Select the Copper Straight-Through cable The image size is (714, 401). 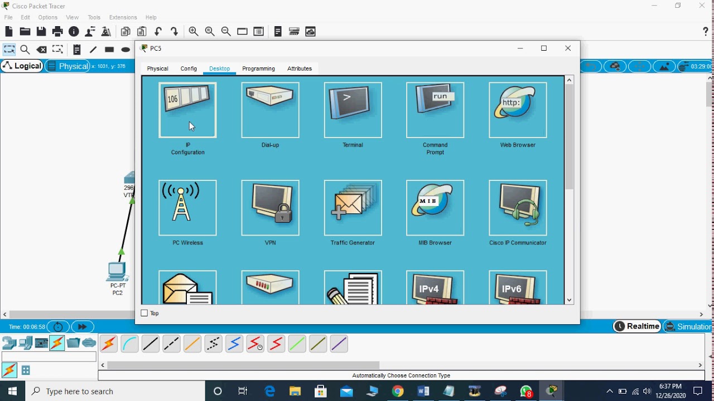coord(151,344)
